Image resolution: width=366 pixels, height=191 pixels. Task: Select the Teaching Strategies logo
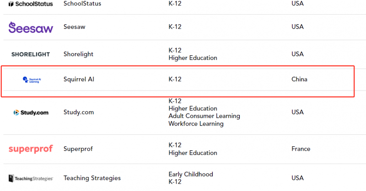[x=31, y=178]
